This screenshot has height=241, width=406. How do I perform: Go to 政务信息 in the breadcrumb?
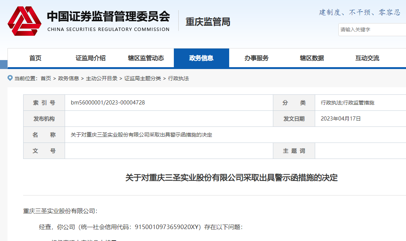coord(69,78)
